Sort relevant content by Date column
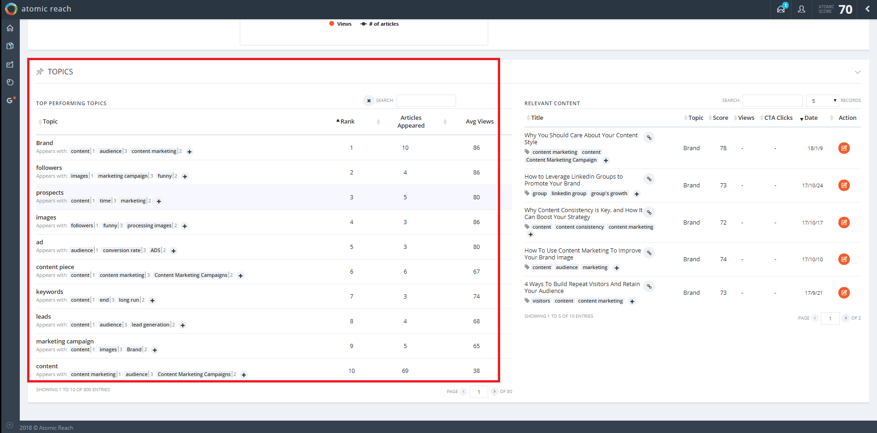 tap(809, 118)
